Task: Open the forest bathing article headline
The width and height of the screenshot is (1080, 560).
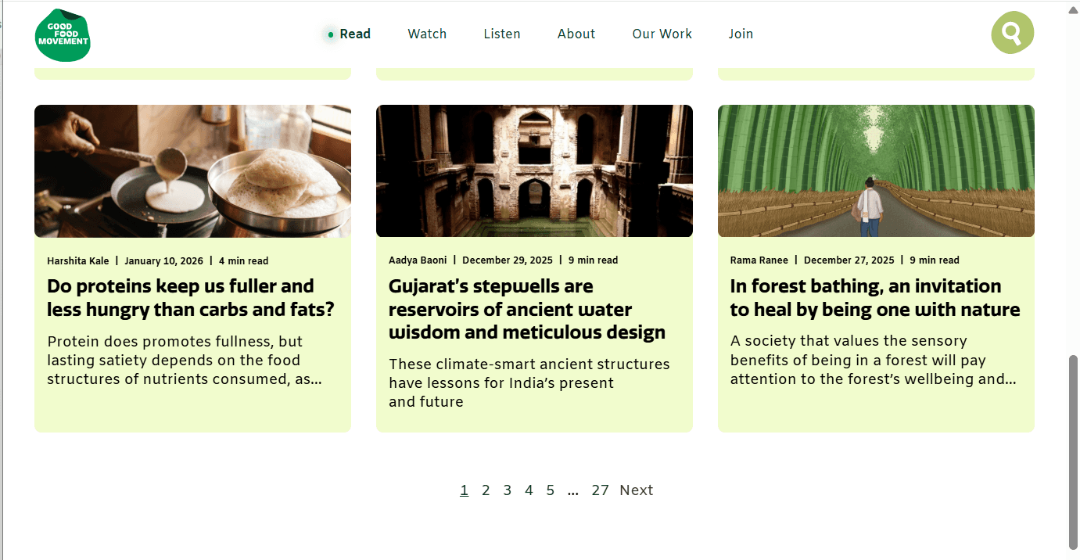Action: 875,298
